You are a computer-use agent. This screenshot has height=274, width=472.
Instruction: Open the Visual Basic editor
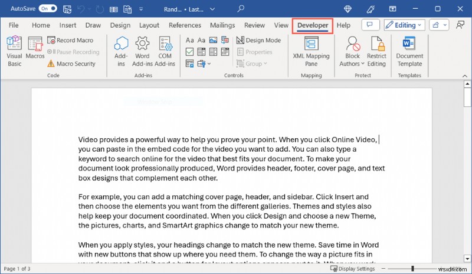click(x=14, y=51)
